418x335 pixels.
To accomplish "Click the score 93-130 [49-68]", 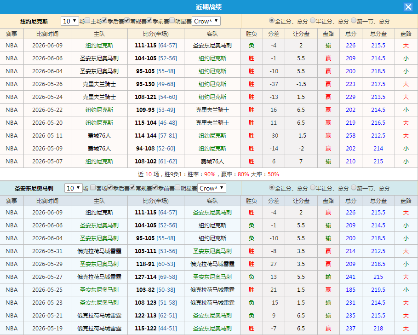I will click(156, 84).
